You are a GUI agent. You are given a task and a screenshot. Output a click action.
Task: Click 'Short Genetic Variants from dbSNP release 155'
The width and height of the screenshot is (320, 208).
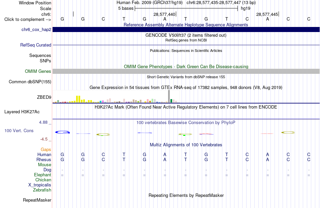(x=186, y=77)
